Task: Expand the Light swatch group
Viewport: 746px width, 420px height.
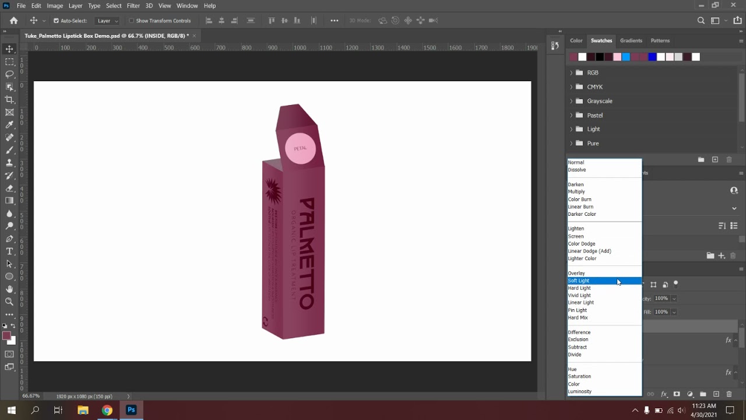Action: click(x=571, y=129)
